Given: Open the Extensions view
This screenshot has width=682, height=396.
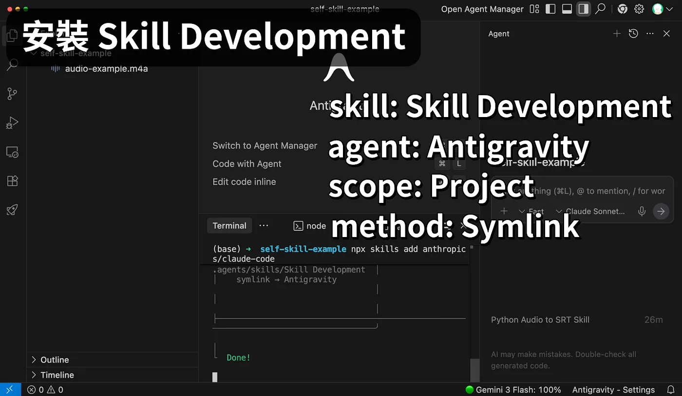Looking at the screenshot, I should (x=12, y=181).
